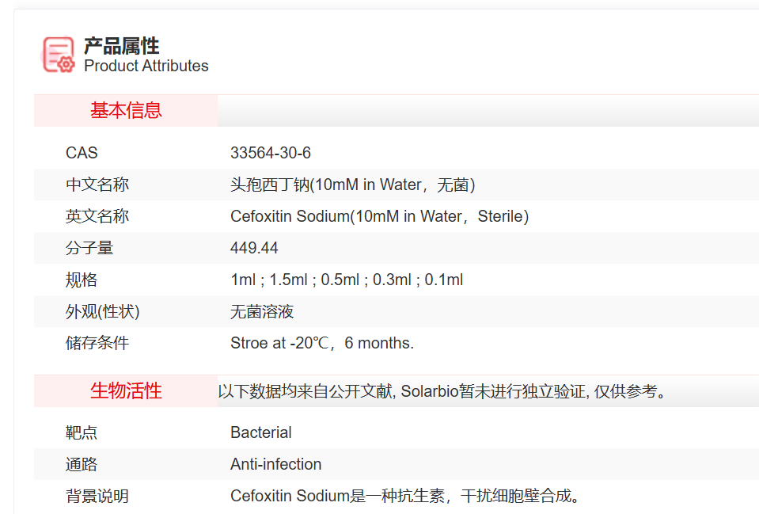The height and width of the screenshot is (514, 759).
Task: Click the 中文名称 label
Action: 97,185
